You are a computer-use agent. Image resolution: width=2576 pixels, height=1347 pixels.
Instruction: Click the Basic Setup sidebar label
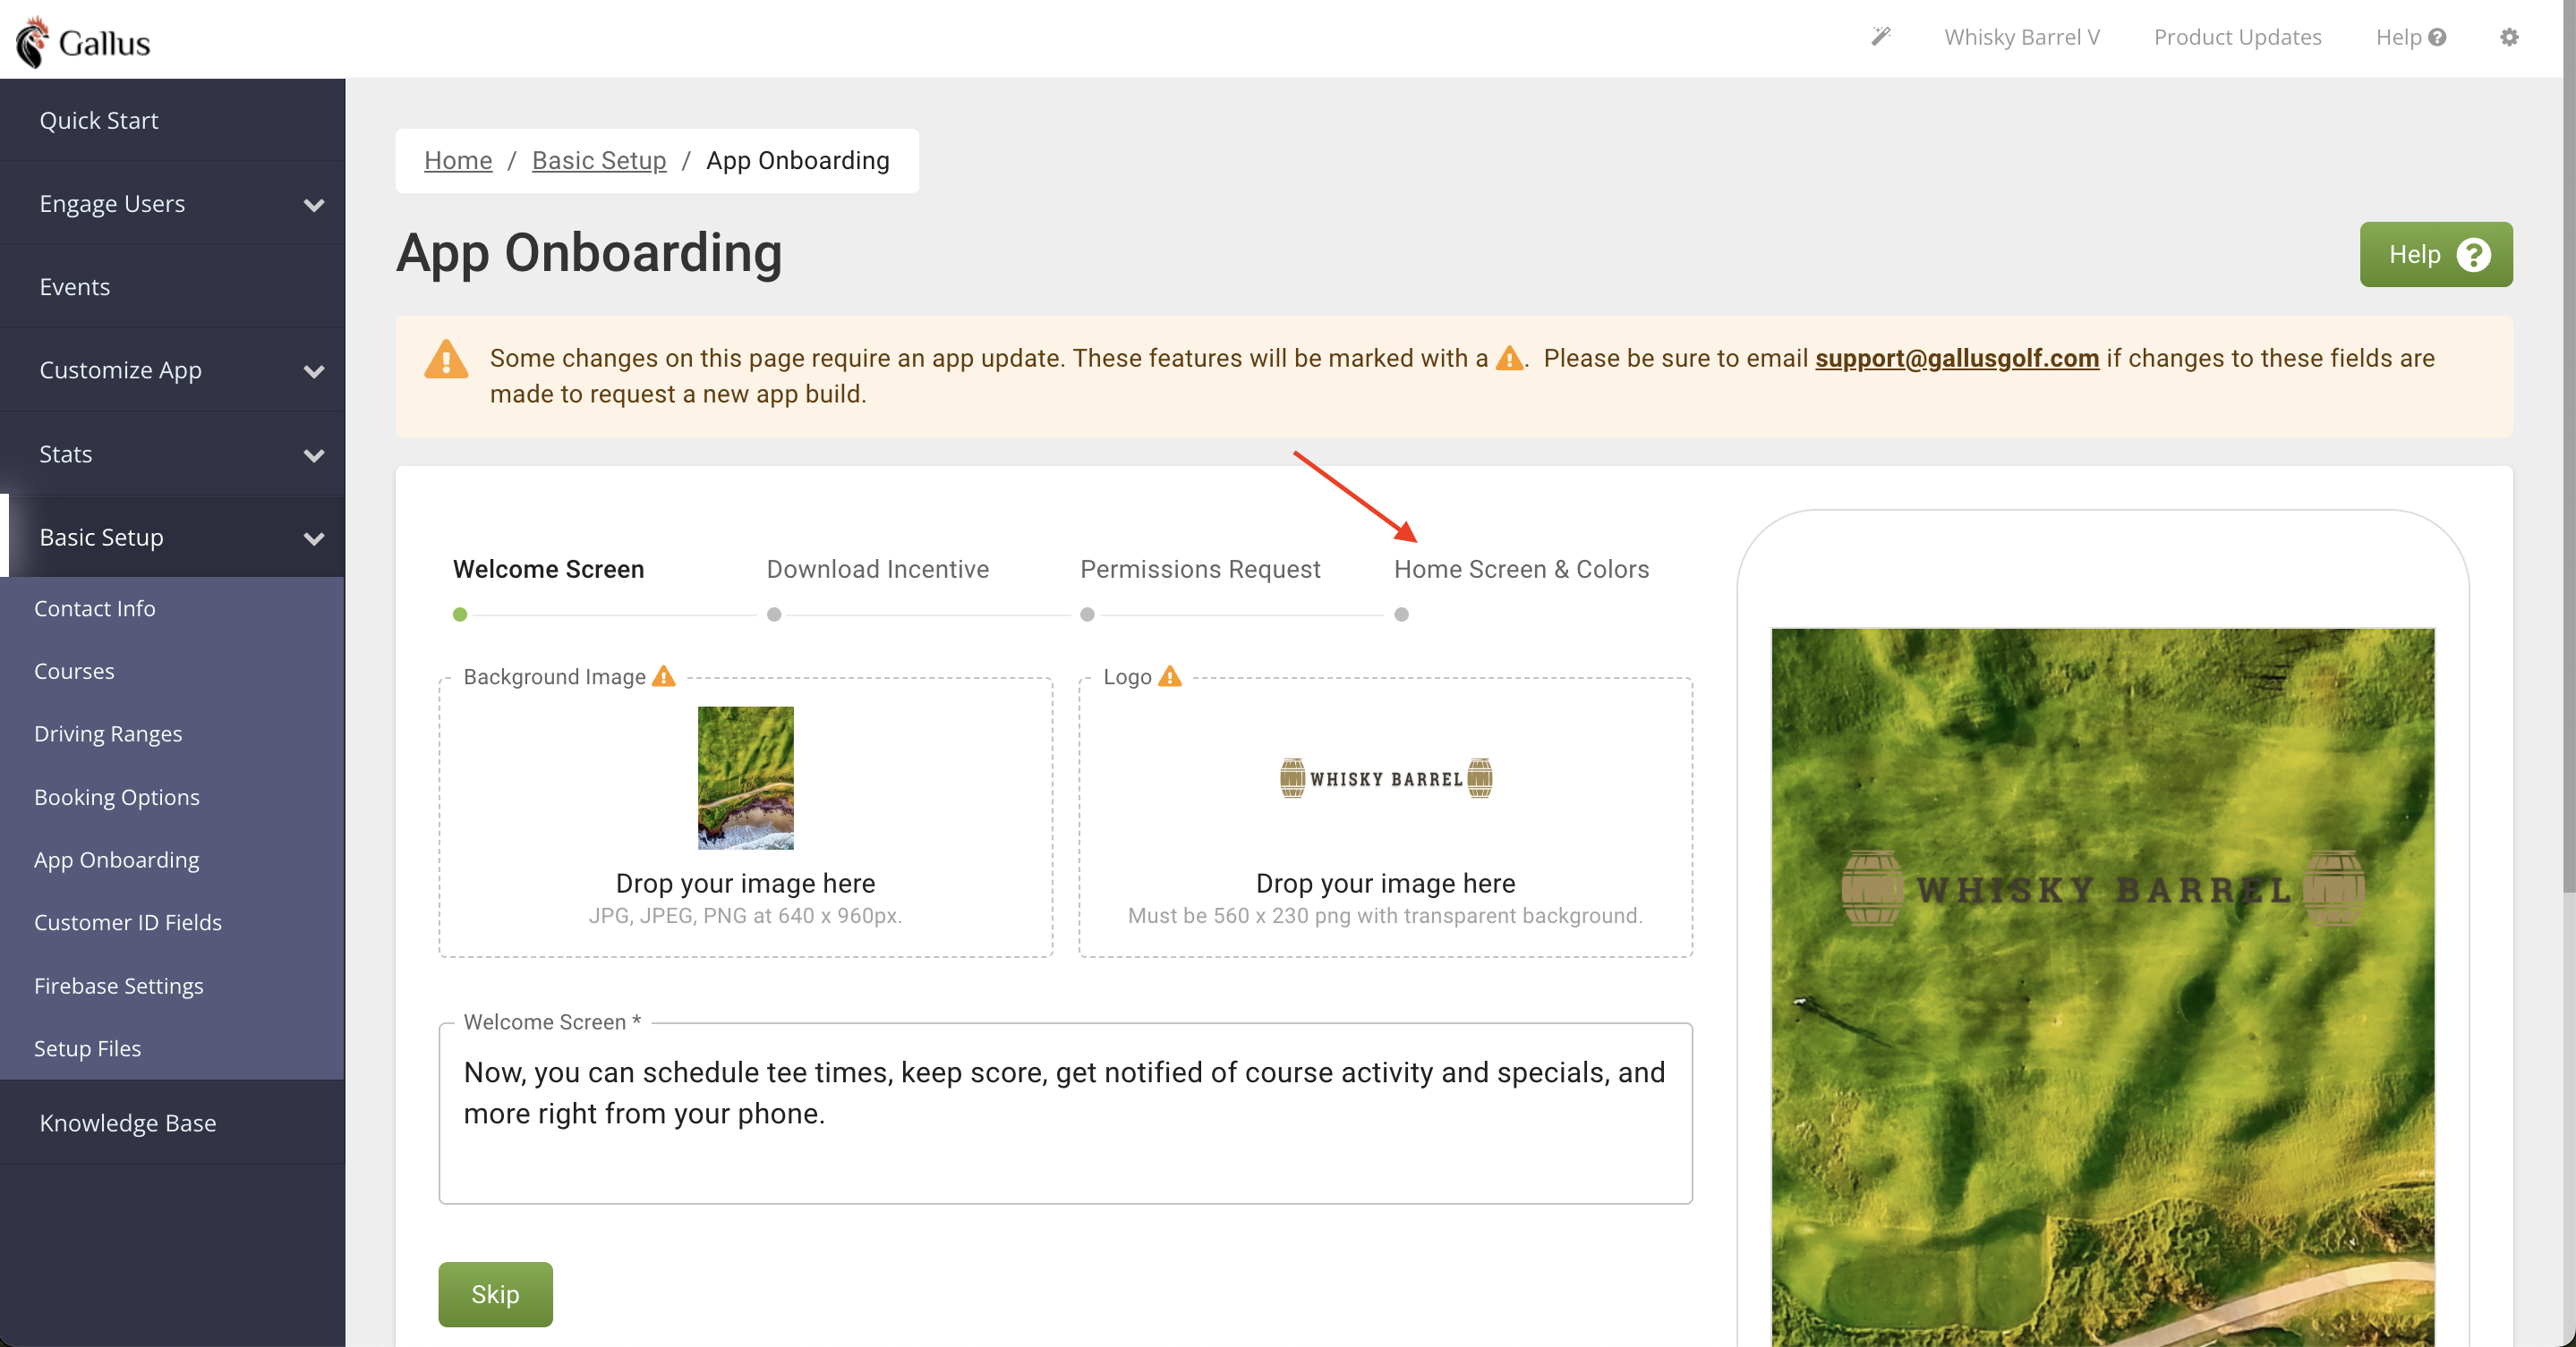(101, 538)
